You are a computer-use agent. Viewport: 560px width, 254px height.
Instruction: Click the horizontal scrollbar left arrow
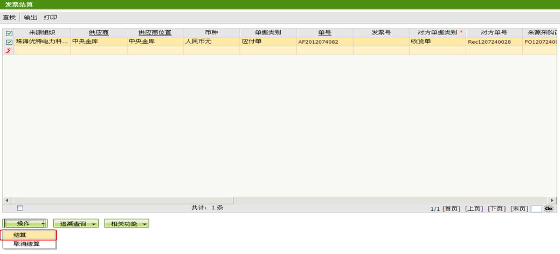click(x=6, y=200)
